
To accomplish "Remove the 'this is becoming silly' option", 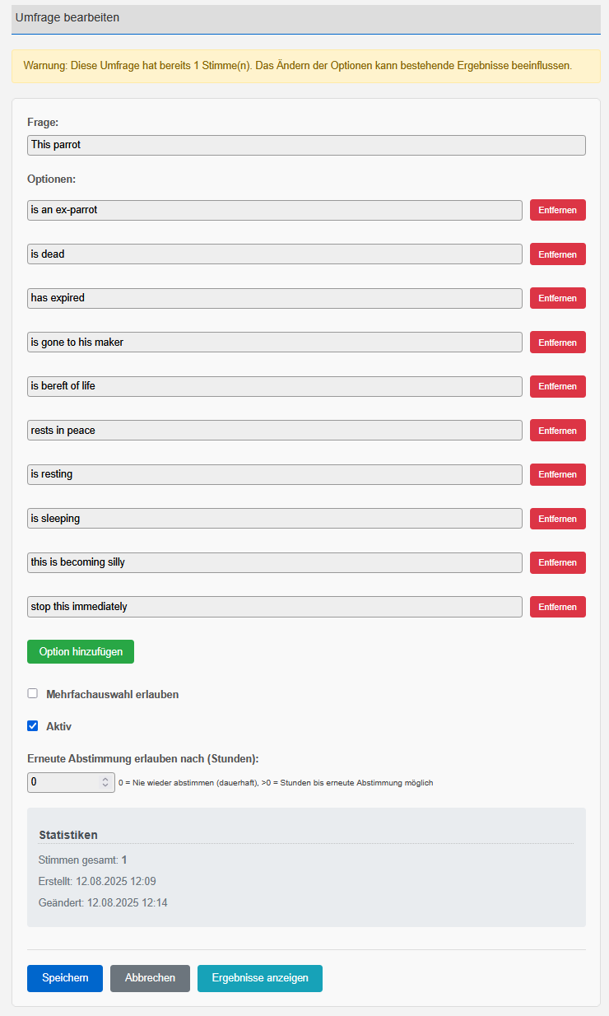I will point(557,562).
